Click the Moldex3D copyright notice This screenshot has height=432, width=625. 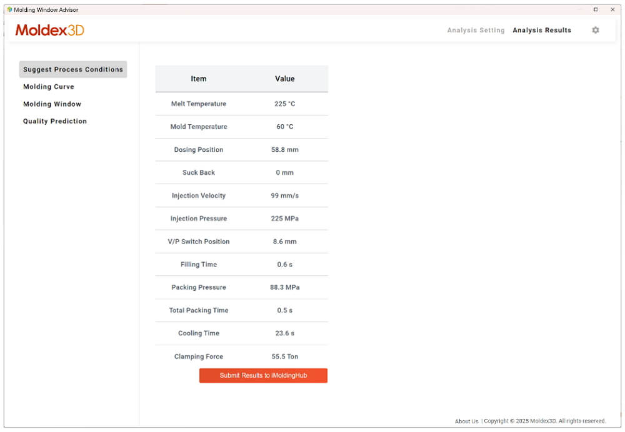pyautogui.click(x=544, y=421)
